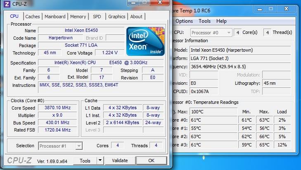Close the CPU-Z window
Viewport: 301px width, 170px height.
tap(160, 2)
